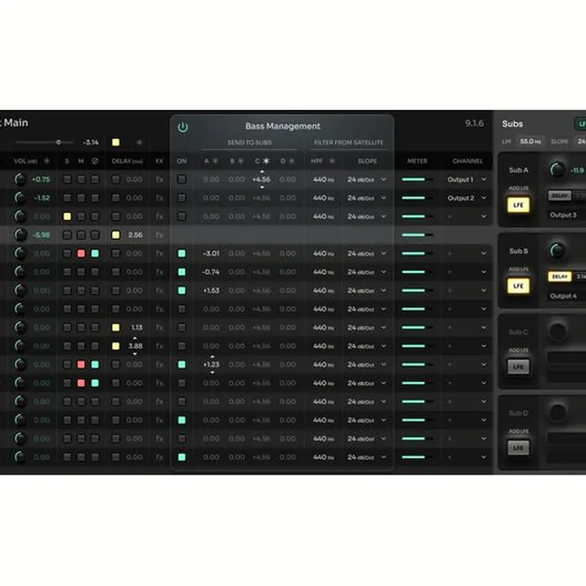Open the Output 1 channel dropdown
Screen dimensions: 586x586
[467, 179]
